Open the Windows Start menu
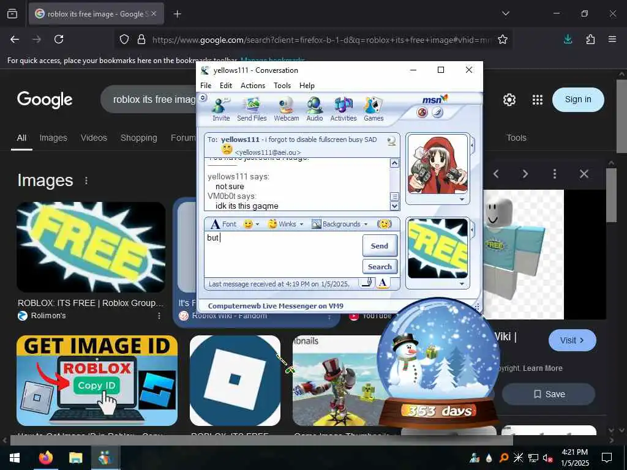 (15, 458)
